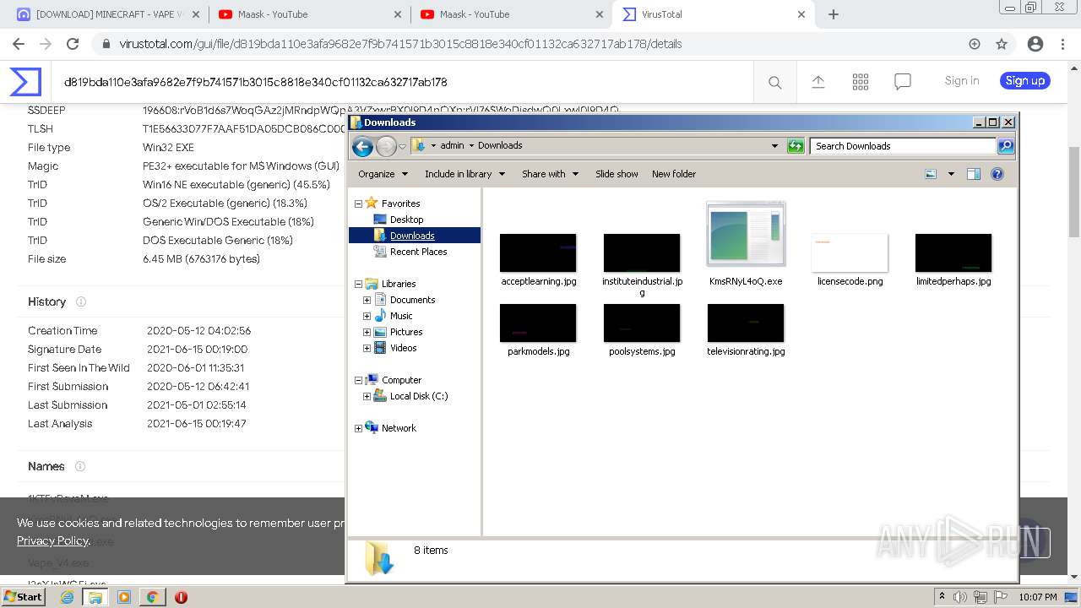Click VirusTotal search magnifier icon
Image resolution: width=1081 pixels, height=608 pixels.
click(x=774, y=82)
